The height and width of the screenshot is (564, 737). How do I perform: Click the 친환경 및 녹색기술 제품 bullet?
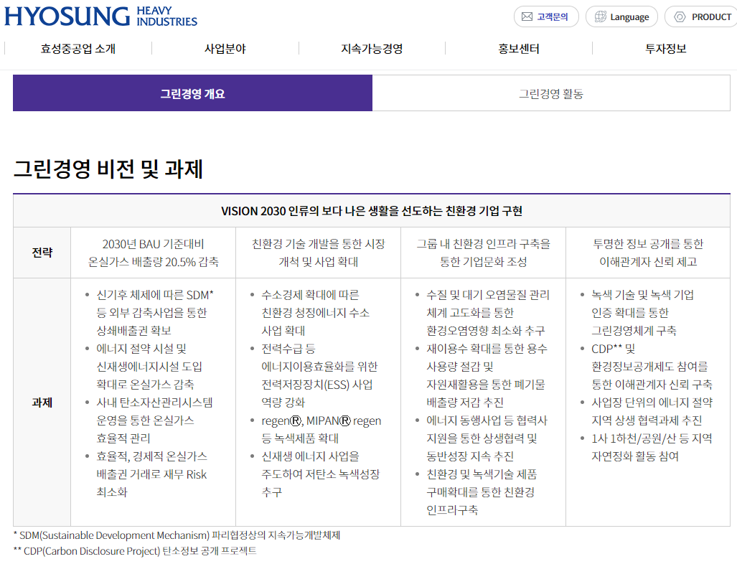point(482,492)
